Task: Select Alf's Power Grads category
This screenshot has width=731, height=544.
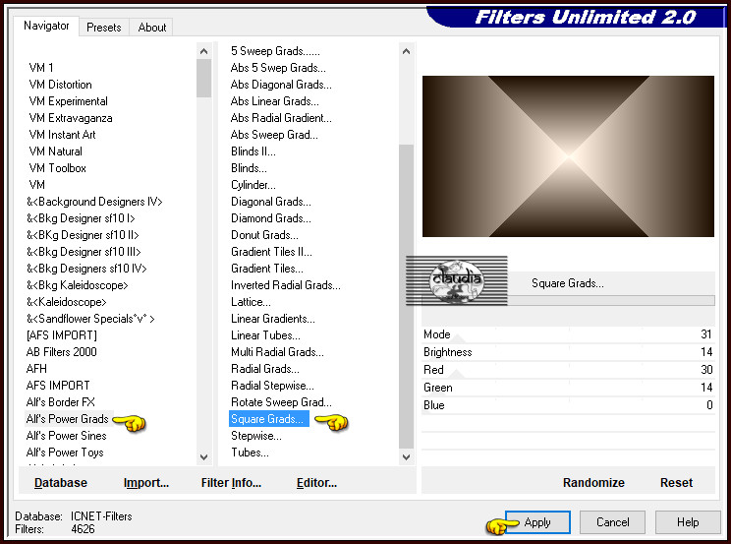Action: pyautogui.click(x=67, y=419)
